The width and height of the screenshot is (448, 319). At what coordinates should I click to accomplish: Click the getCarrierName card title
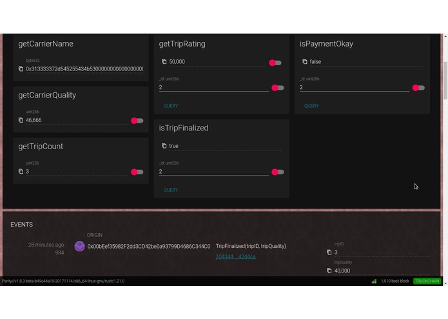coord(46,44)
